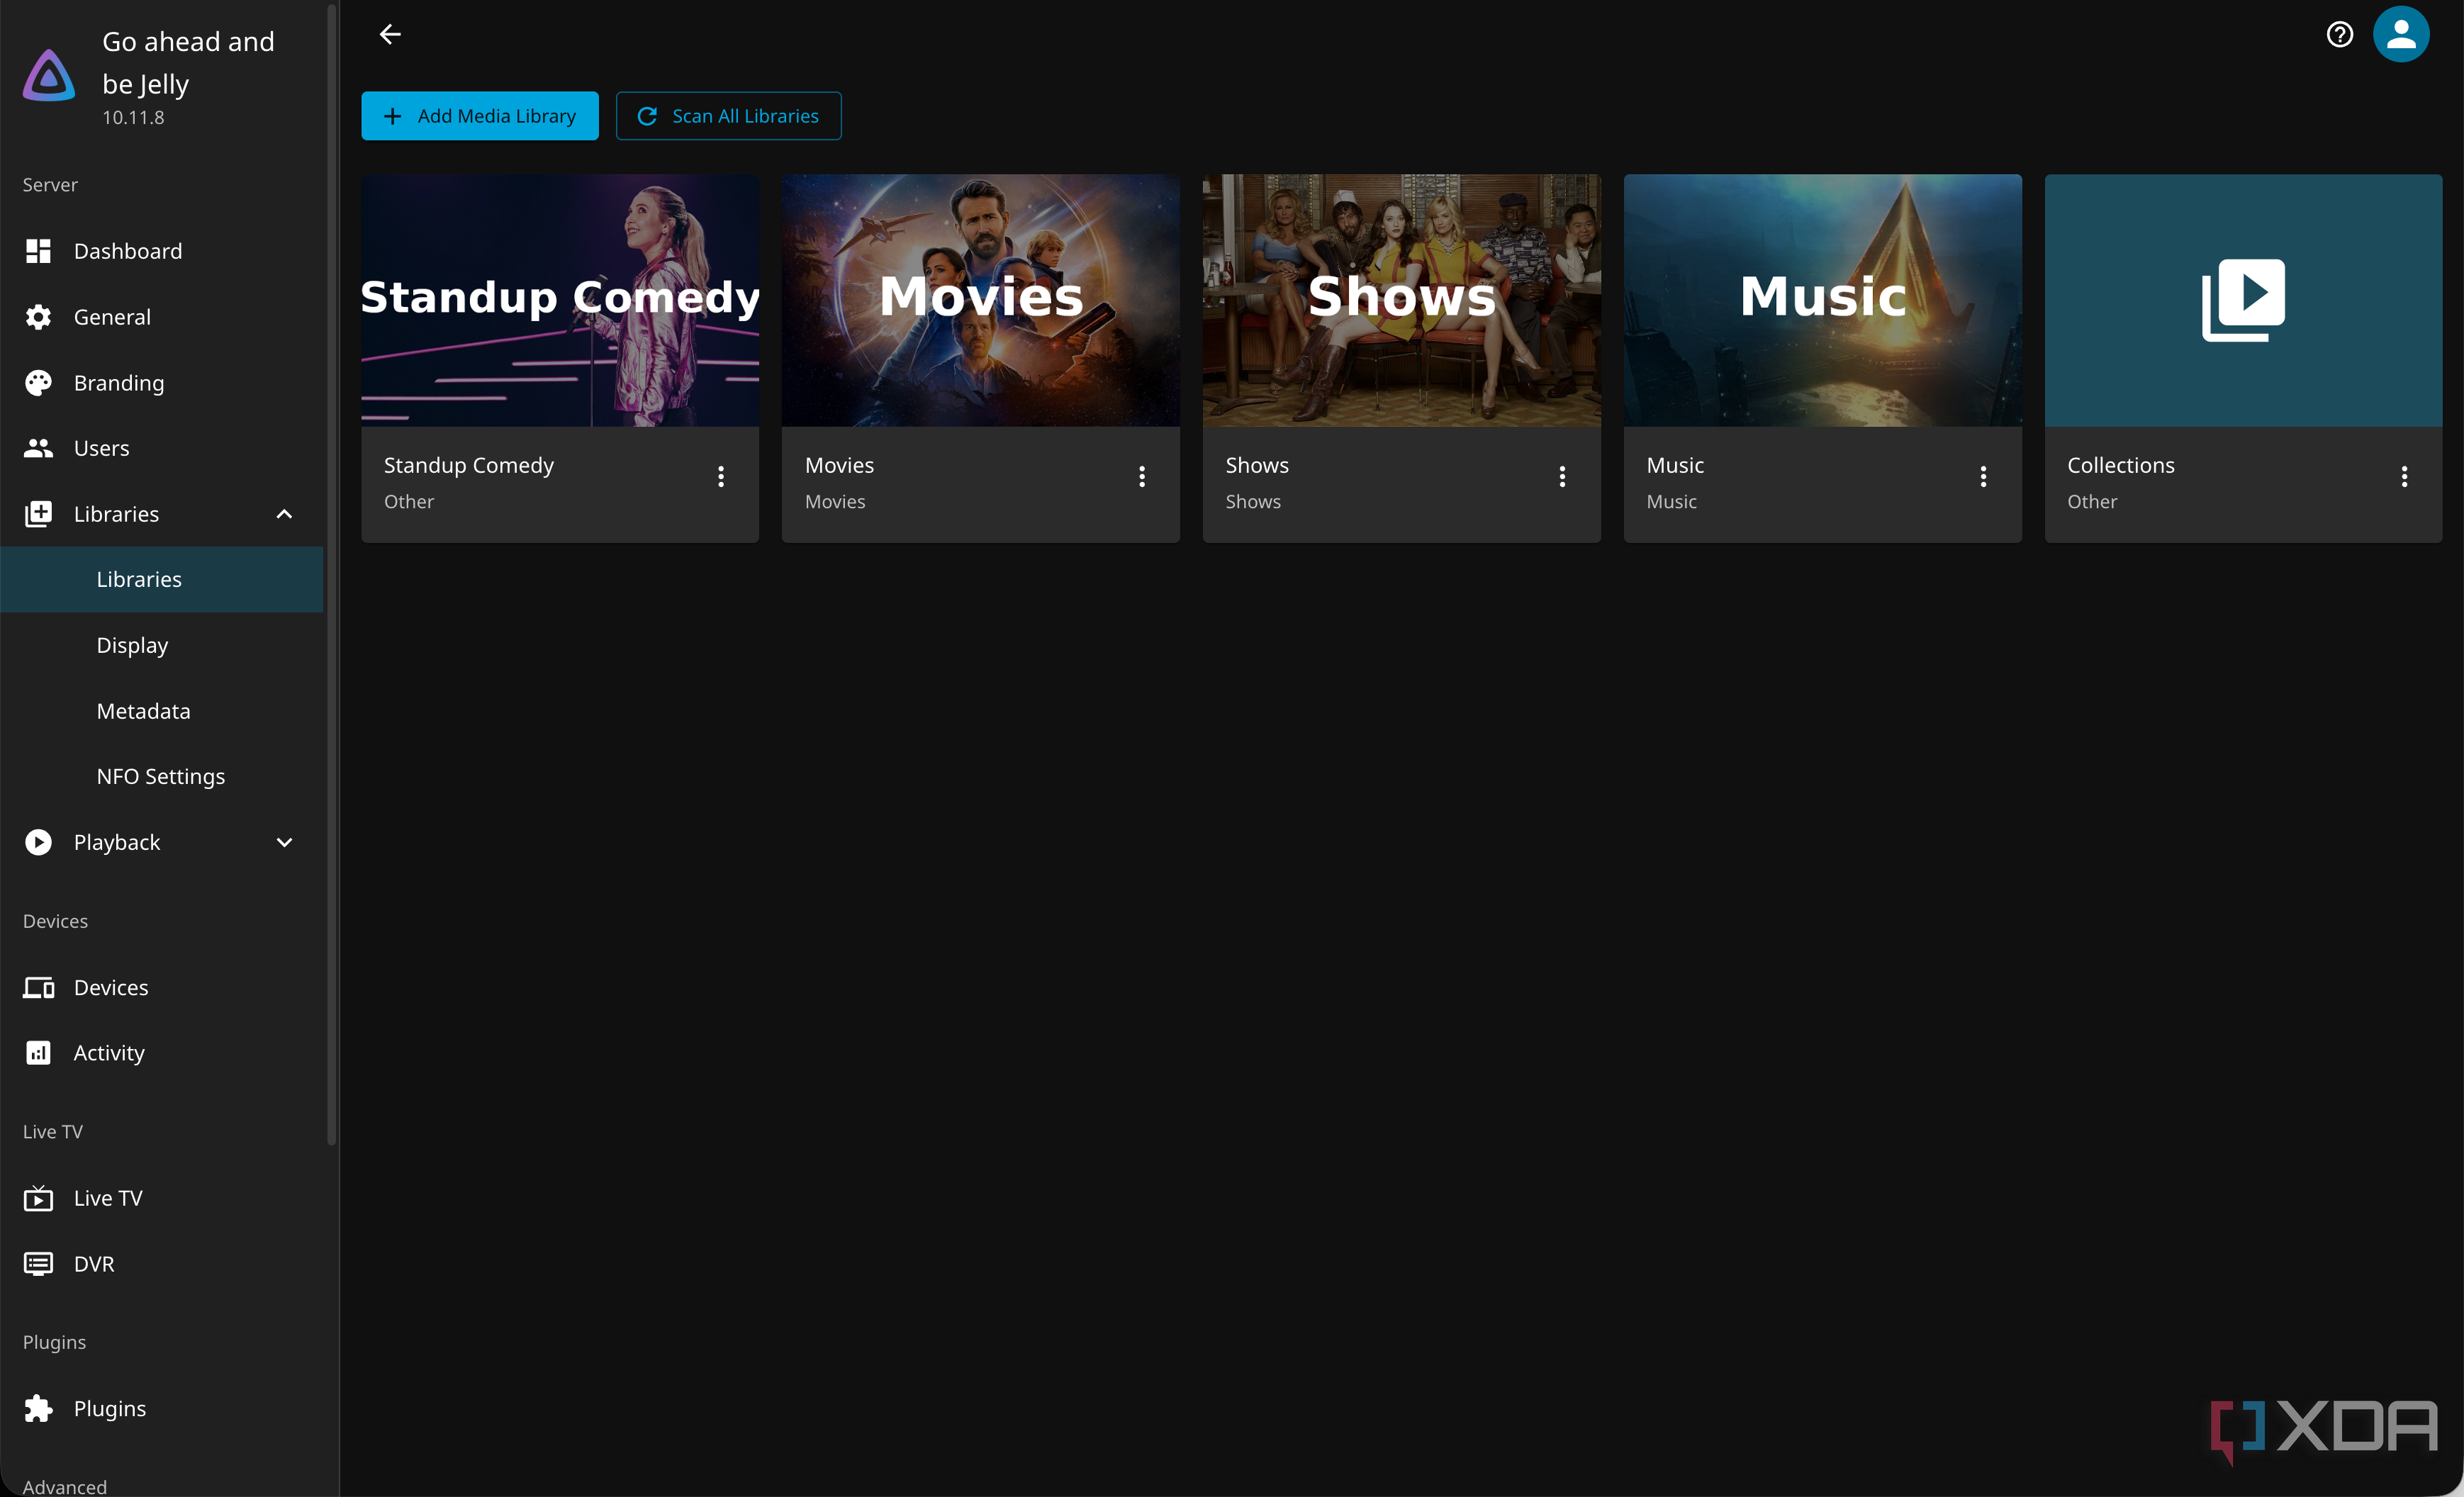
Task: Click the 'Standup Comedy' card title
Action: [468, 465]
